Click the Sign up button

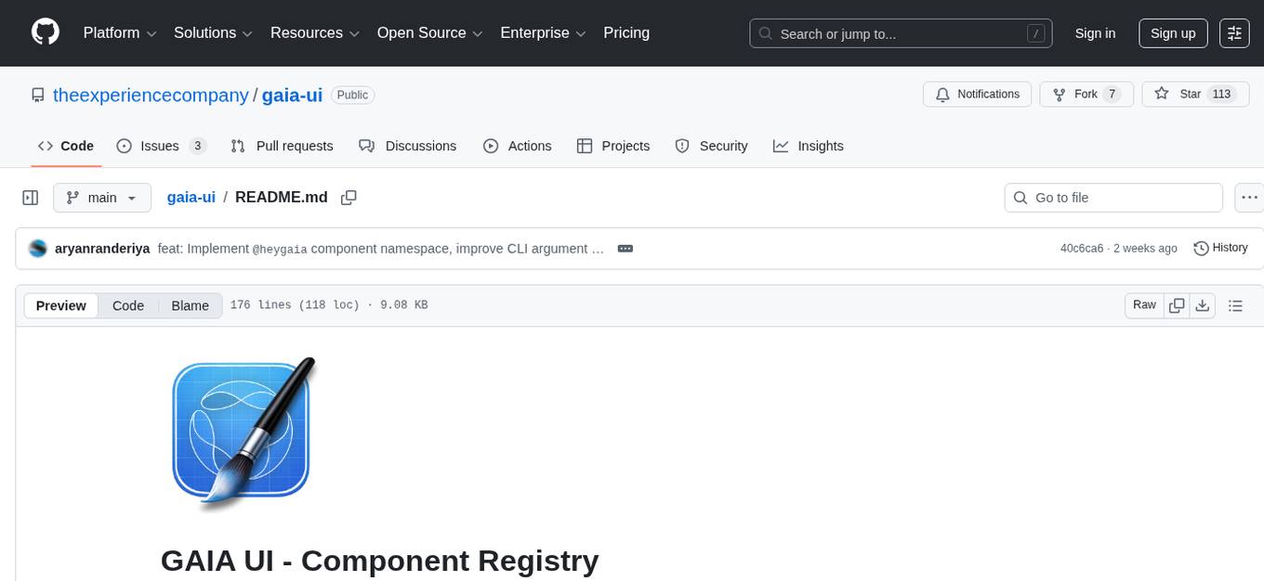click(x=1172, y=33)
